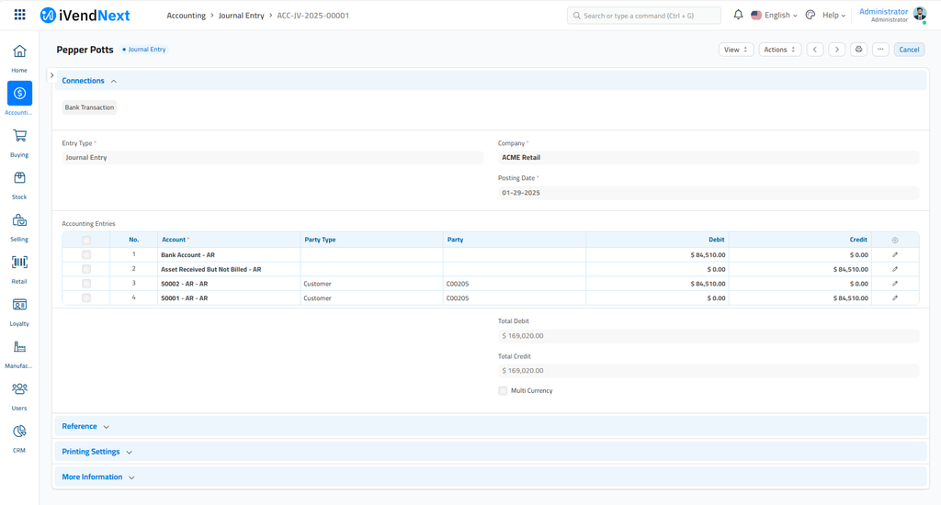Enable the Multi Currency checkbox
This screenshot has height=505, width=941.
503,391
